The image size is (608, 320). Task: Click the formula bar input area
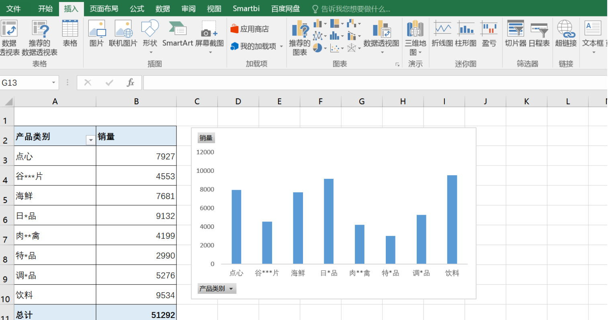point(375,83)
